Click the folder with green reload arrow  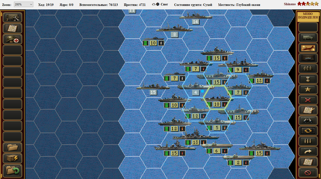tap(13, 170)
